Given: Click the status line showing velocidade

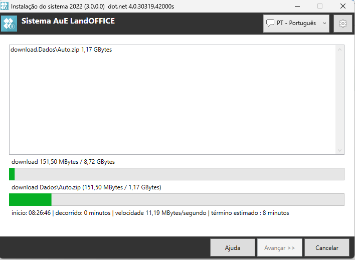Looking at the screenshot, I should [x=150, y=213].
